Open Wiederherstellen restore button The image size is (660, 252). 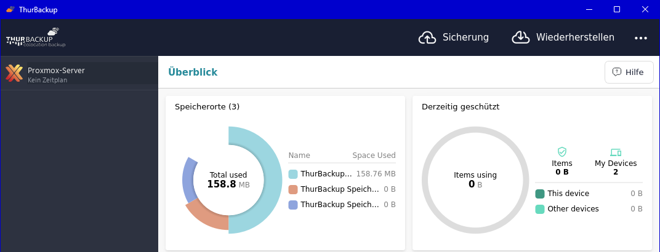[x=563, y=37]
